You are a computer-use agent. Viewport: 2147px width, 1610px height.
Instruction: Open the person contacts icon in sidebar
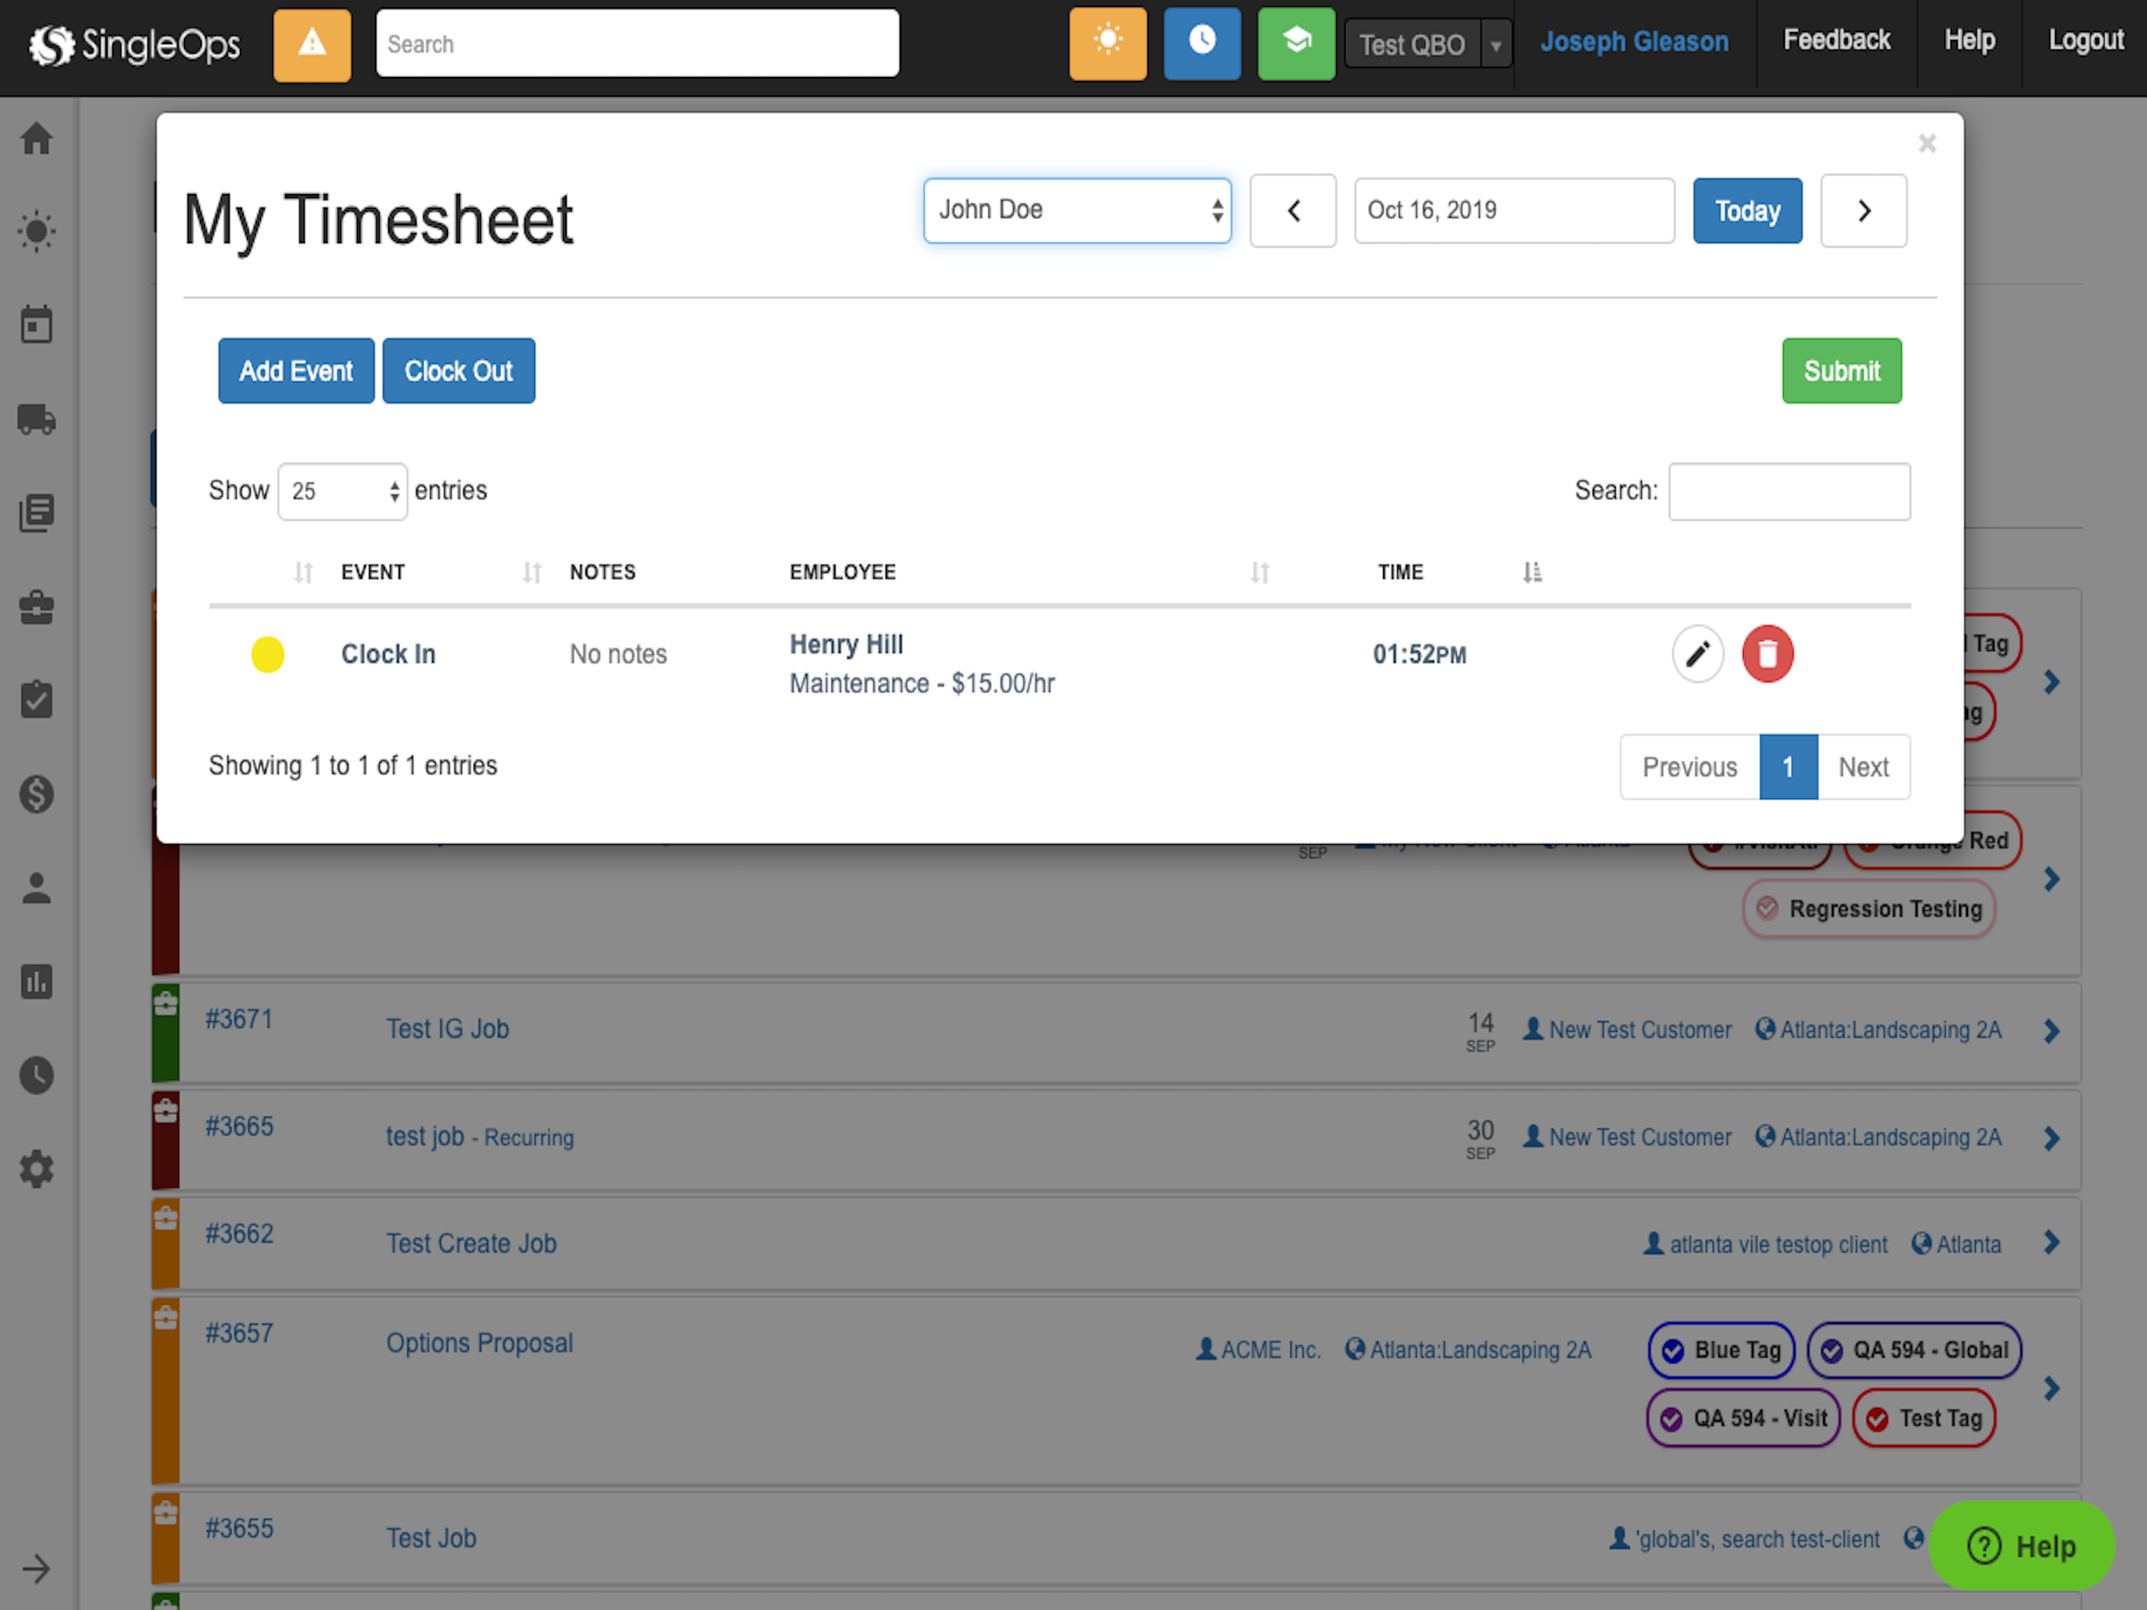click(37, 888)
